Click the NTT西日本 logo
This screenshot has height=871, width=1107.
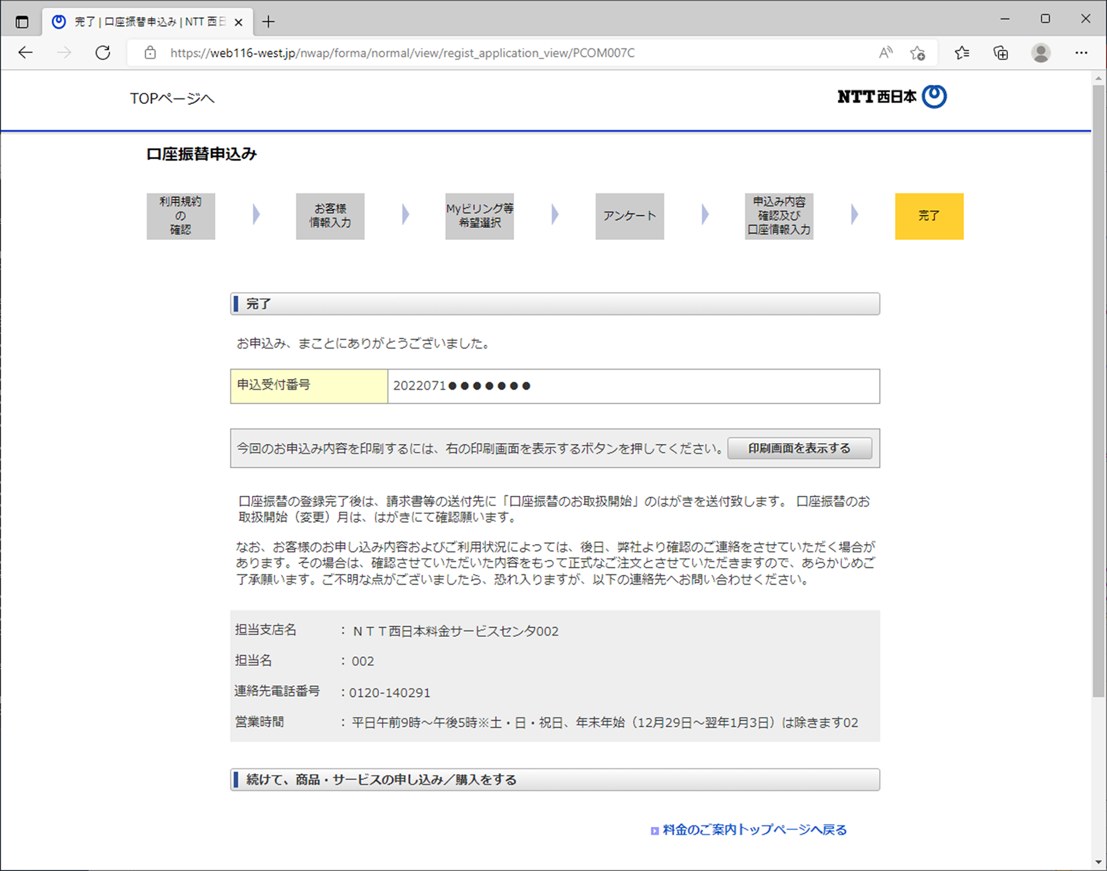pos(891,97)
